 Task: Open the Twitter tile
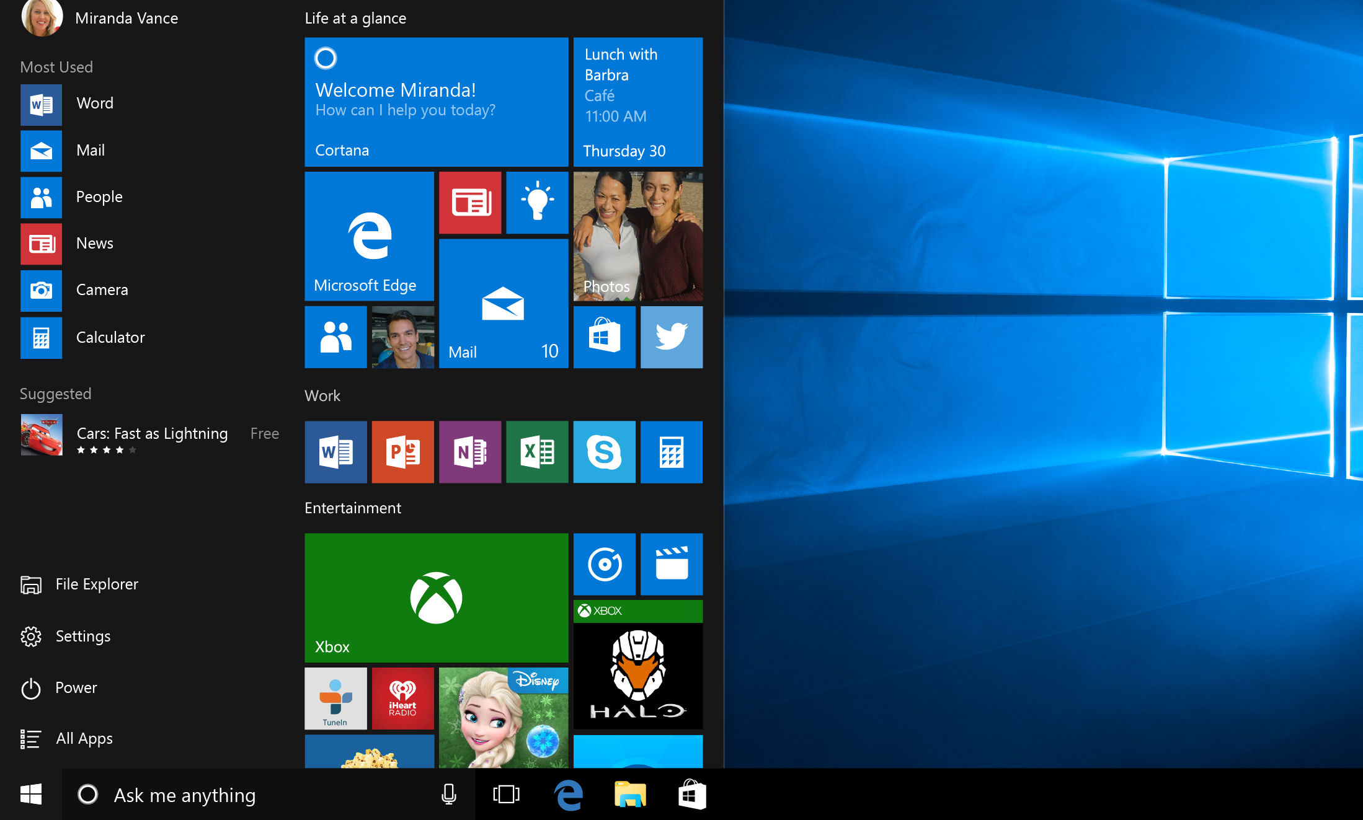(672, 337)
